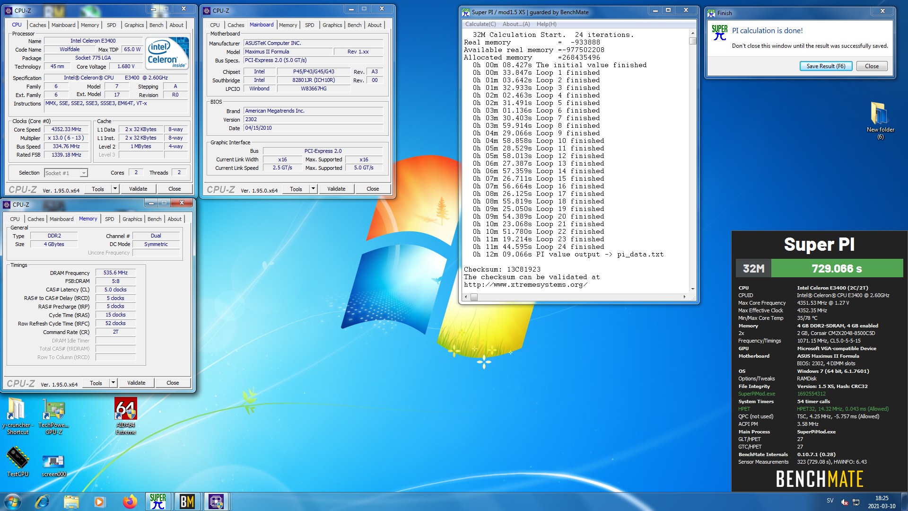Image resolution: width=908 pixels, height=511 pixels.
Task: Open Help(H) menu in Super PI
Action: [546, 24]
